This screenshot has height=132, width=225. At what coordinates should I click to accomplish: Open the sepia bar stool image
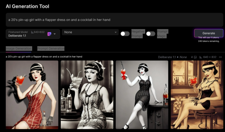pyautogui.click(x=197, y=95)
